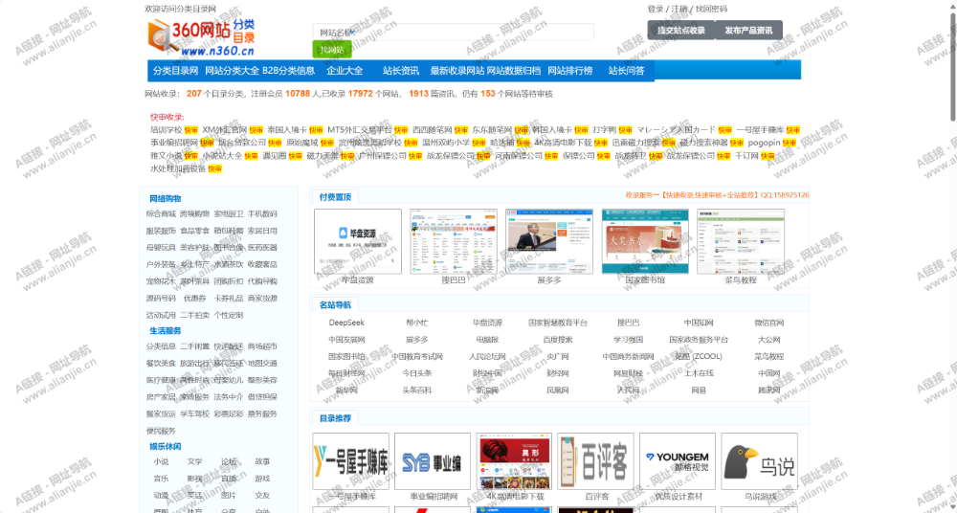
Task: Open the 事业编招聘网 SYB logo card
Action: point(433,461)
